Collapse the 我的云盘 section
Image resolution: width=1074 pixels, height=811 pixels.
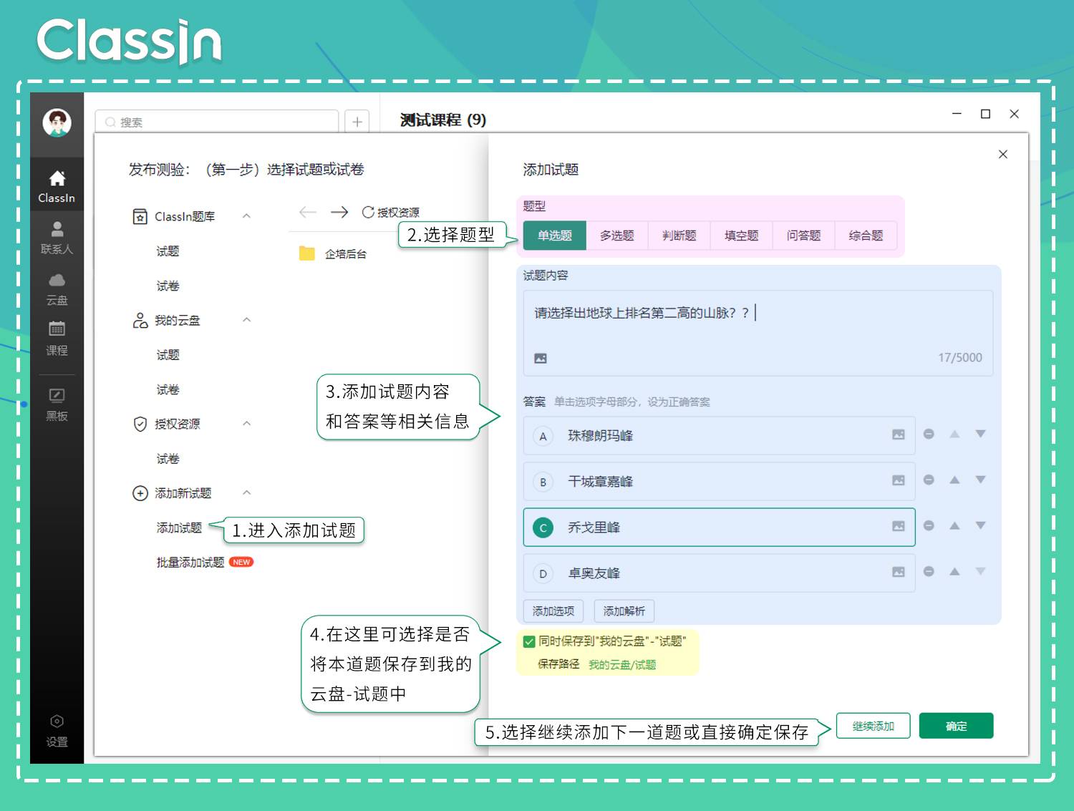tap(246, 319)
